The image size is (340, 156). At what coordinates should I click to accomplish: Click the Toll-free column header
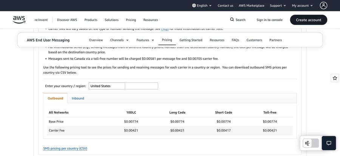[x=270, y=113]
